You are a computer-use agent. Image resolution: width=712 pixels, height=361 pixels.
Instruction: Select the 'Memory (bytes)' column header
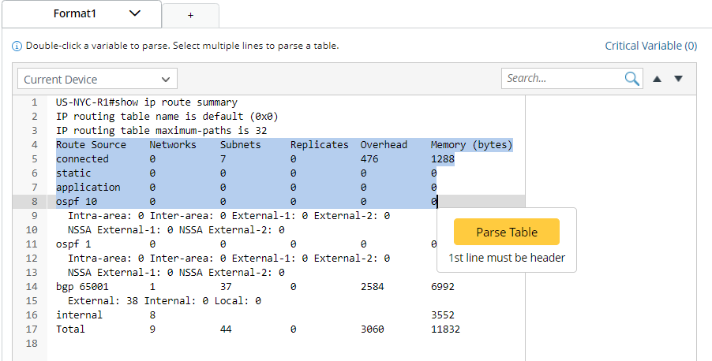pyautogui.click(x=471, y=145)
